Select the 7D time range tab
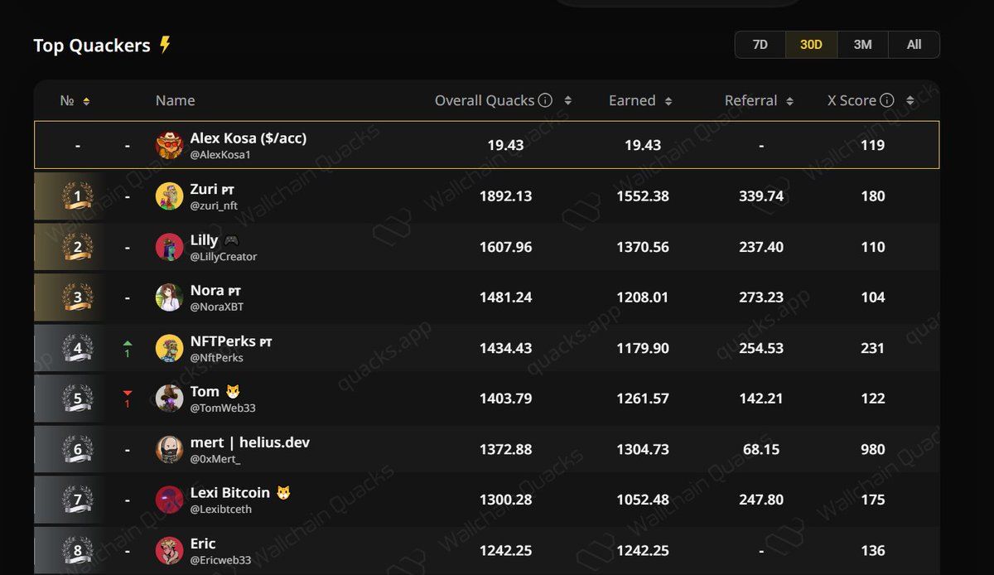Screen dimensions: 994x575 coord(760,45)
